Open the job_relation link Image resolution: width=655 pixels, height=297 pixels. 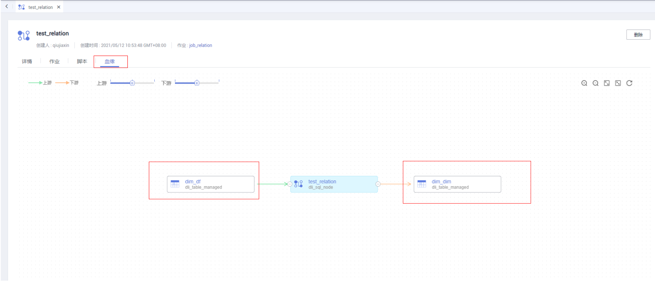tap(201, 45)
